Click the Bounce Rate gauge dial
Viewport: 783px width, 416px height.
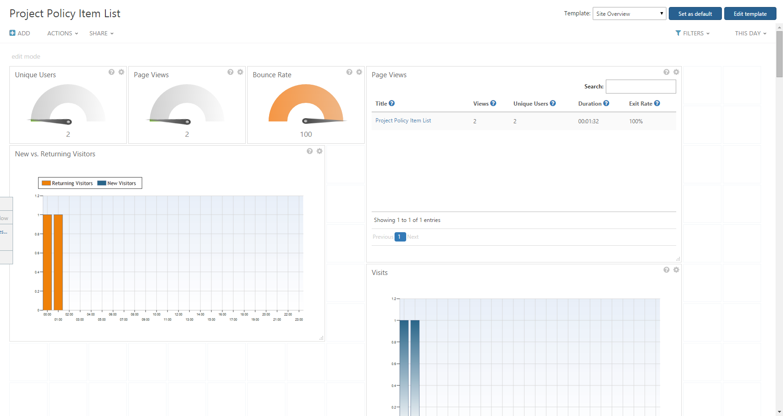pyautogui.click(x=306, y=103)
